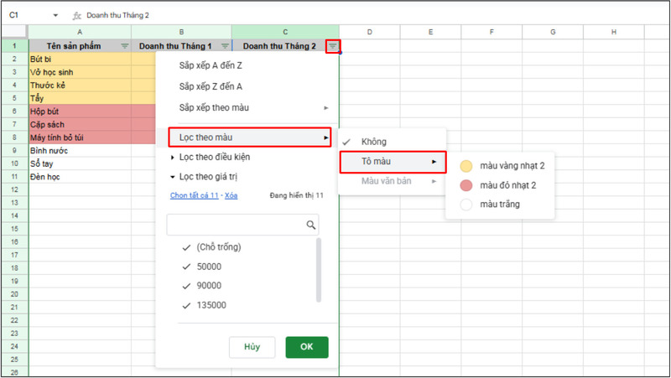
Task: Click filter icon in Tên sản phẩm header
Action: pyautogui.click(x=125, y=46)
